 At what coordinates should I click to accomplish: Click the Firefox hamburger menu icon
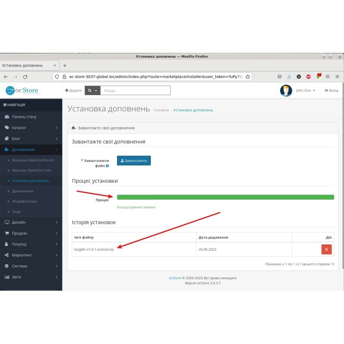(x=338, y=77)
